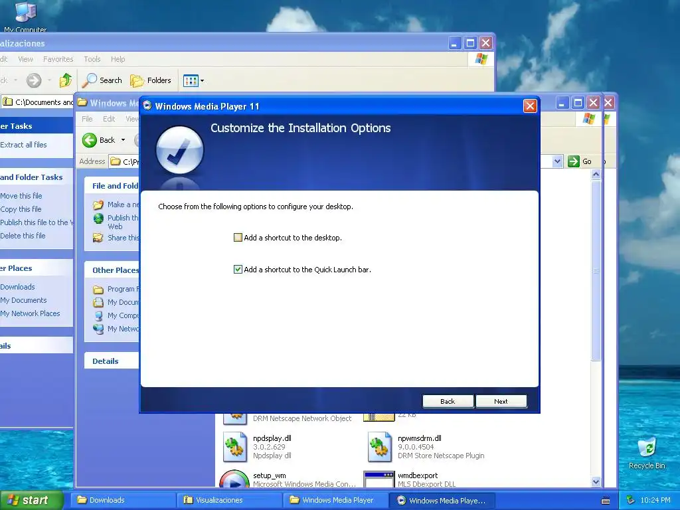Image resolution: width=680 pixels, height=510 pixels.
Task: Click the Start button
Action: tap(31, 500)
